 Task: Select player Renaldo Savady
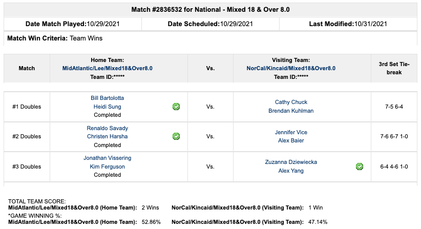point(108,128)
